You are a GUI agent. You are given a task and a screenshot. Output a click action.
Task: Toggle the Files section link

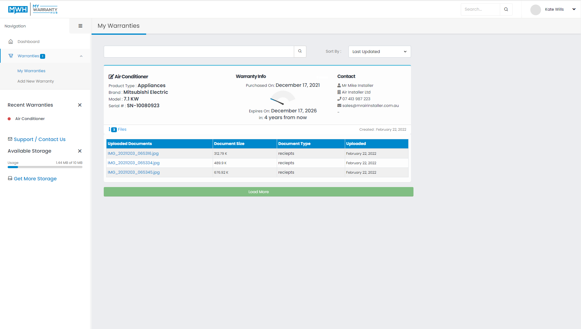coord(122,129)
